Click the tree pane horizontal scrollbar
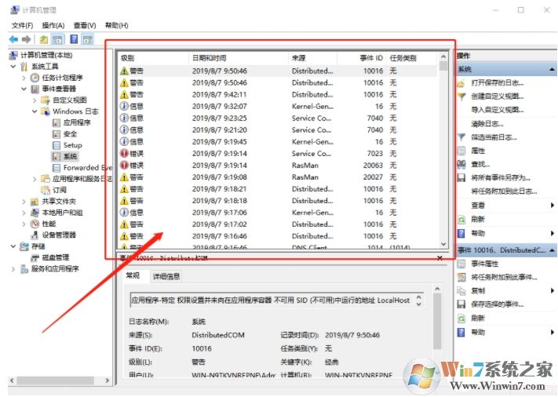The image size is (558, 397). tap(60, 381)
